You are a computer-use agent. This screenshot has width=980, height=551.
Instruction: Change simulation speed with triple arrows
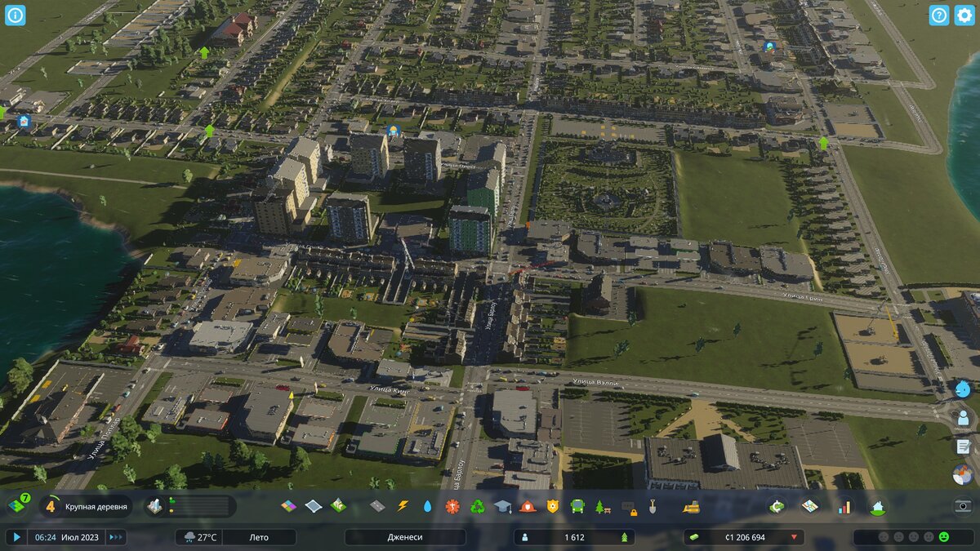[116, 537]
